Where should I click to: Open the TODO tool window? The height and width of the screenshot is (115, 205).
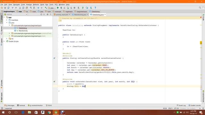click(49, 105)
